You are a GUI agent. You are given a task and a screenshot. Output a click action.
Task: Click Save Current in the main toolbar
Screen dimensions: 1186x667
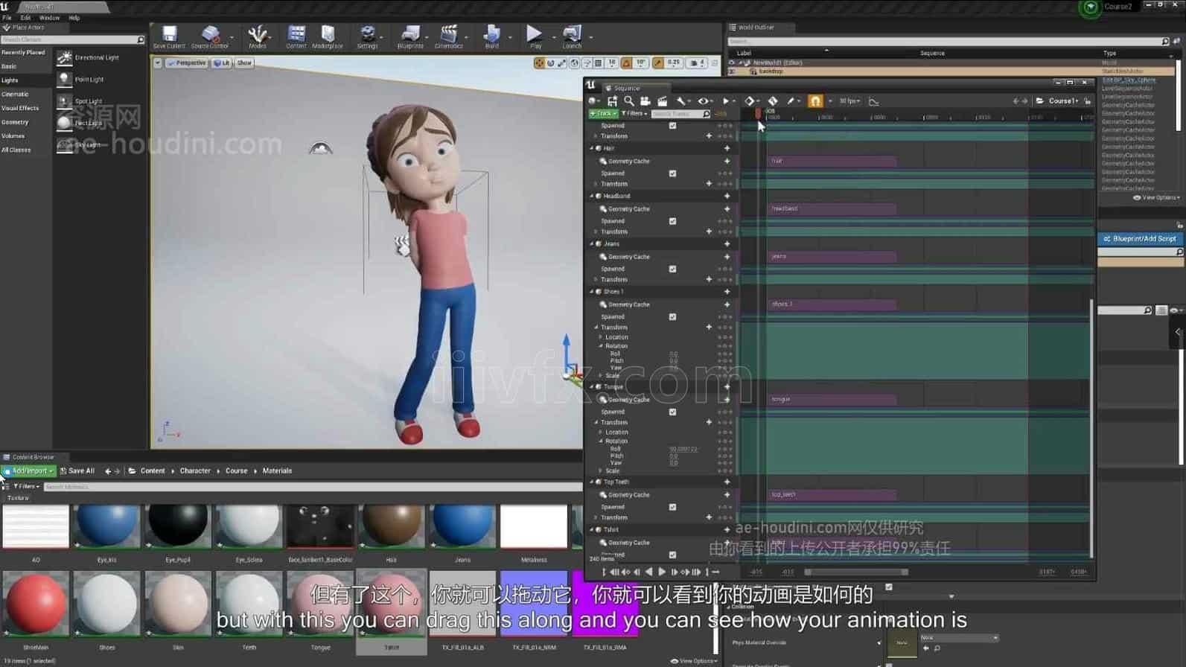point(169,36)
